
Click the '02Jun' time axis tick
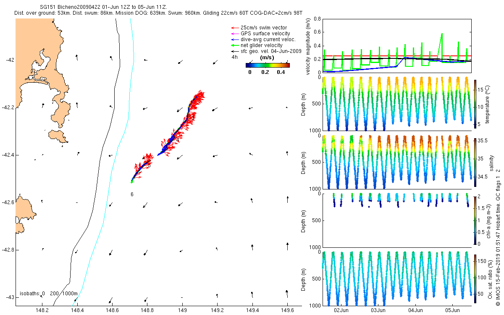pyautogui.click(x=341, y=311)
